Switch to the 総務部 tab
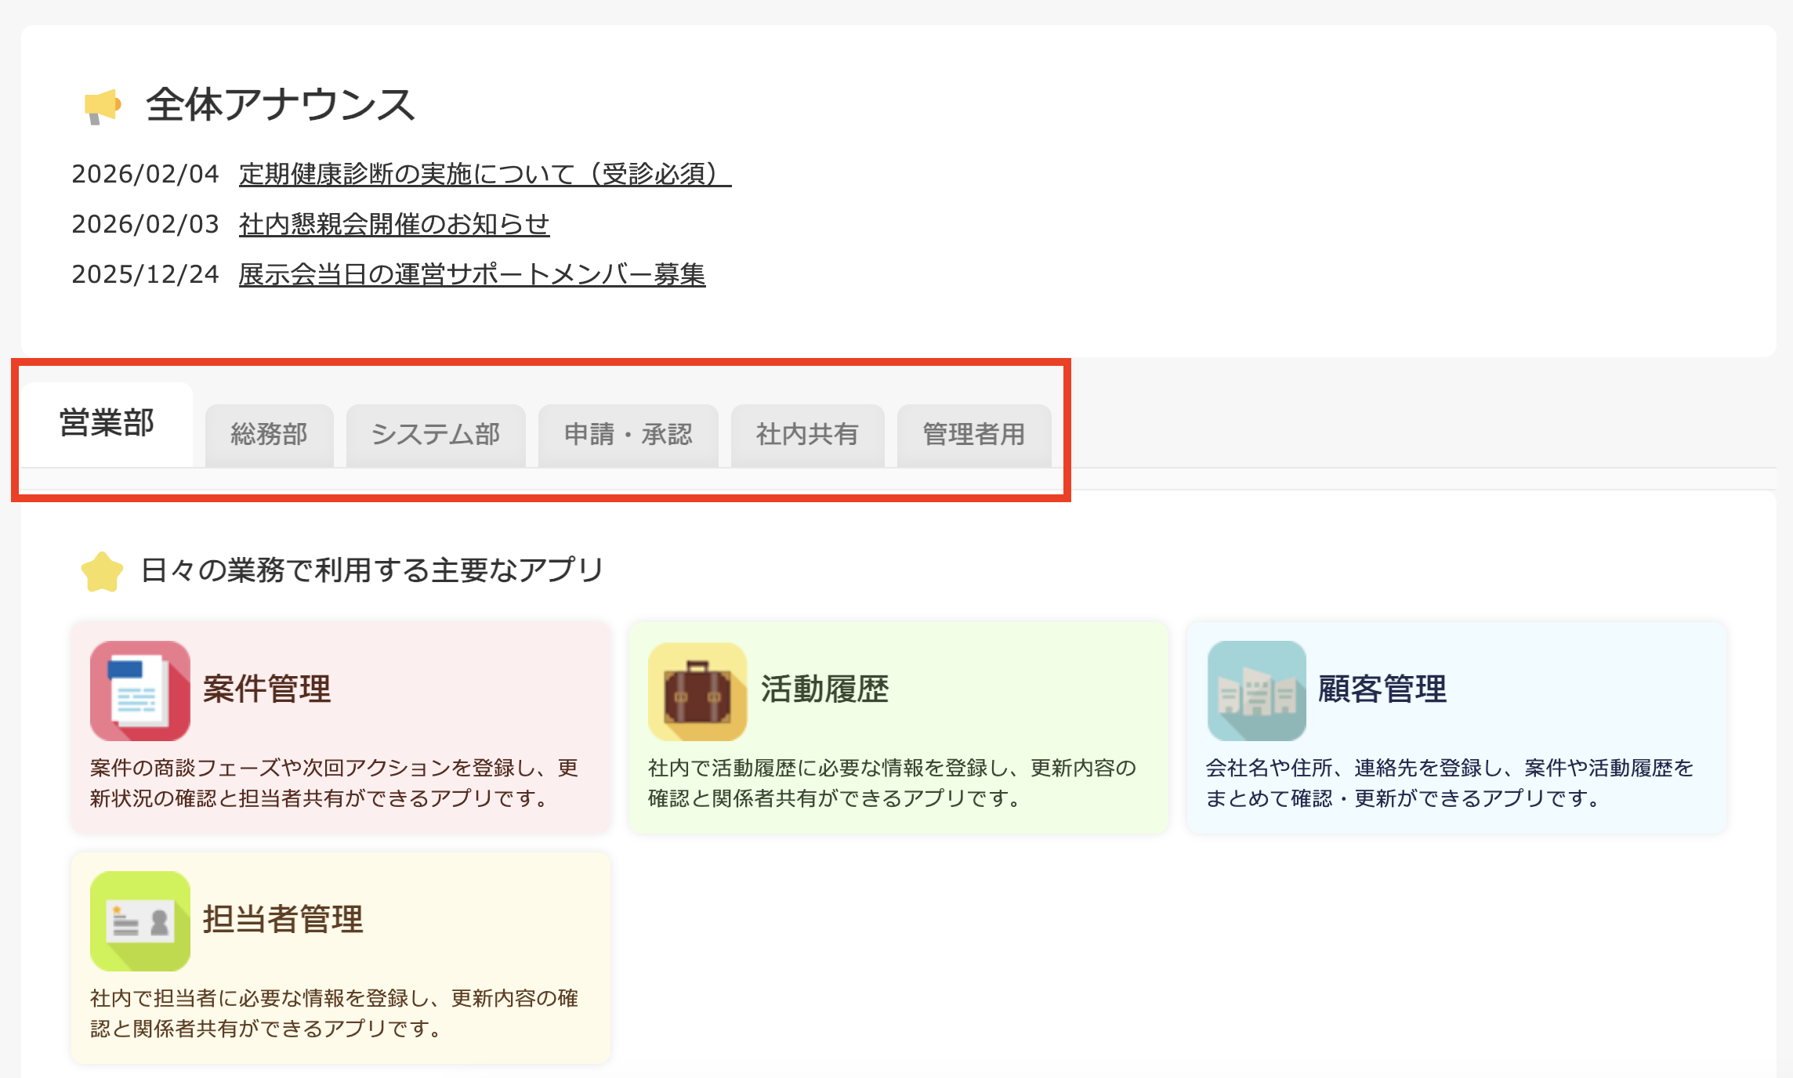1793x1078 pixels. (269, 435)
